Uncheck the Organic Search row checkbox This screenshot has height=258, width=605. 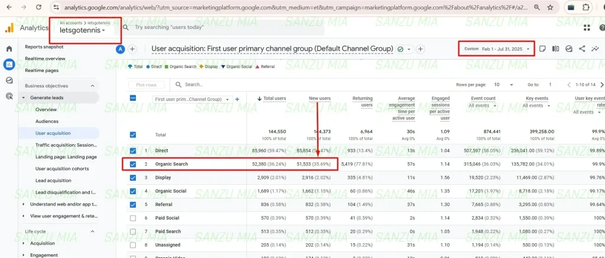(x=133, y=164)
